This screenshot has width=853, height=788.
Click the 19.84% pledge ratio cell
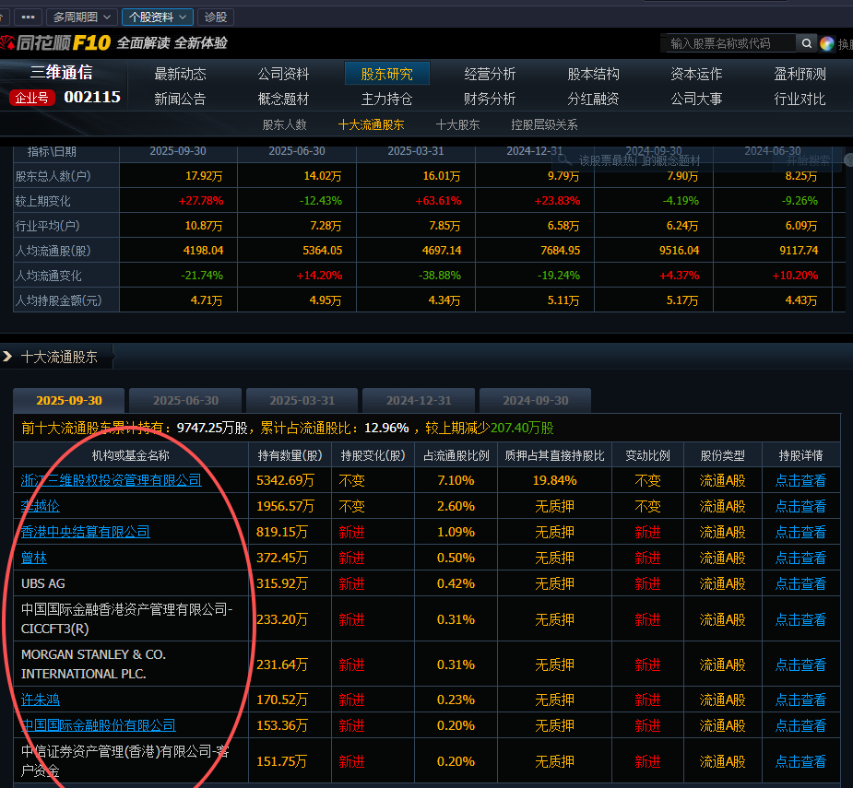click(554, 481)
